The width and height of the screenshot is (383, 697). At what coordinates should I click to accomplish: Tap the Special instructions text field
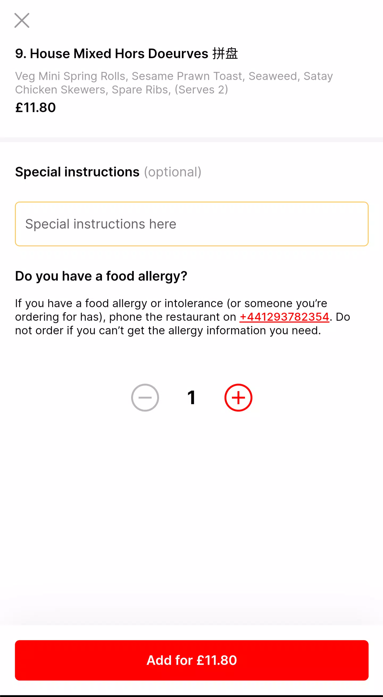pyautogui.click(x=192, y=224)
